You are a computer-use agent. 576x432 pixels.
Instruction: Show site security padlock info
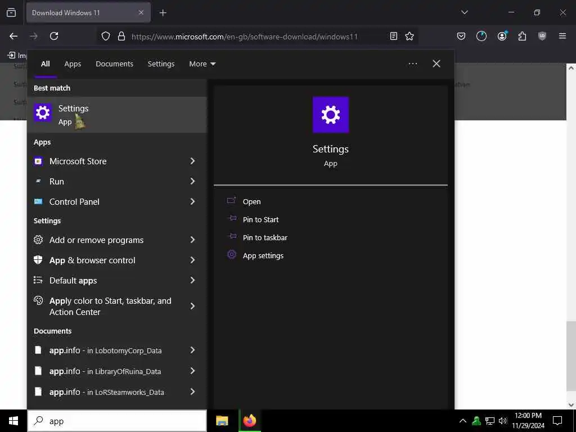click(x=121, y=37)
